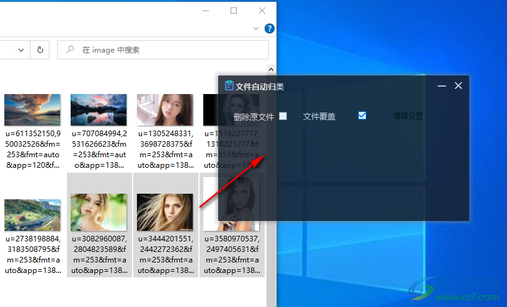
Task: Click the 文件覆盖 label text
Action: coord(319,116)
